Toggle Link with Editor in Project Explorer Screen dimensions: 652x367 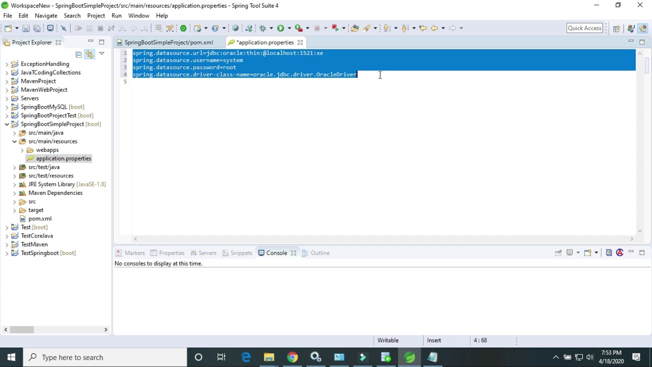(90, 55)
